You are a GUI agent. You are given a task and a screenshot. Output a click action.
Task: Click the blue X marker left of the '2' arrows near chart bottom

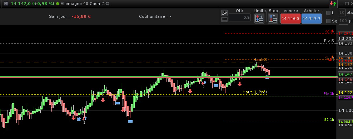[79, 119]
